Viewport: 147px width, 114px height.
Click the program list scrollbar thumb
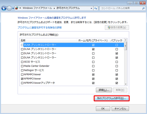tap(126, 46)
